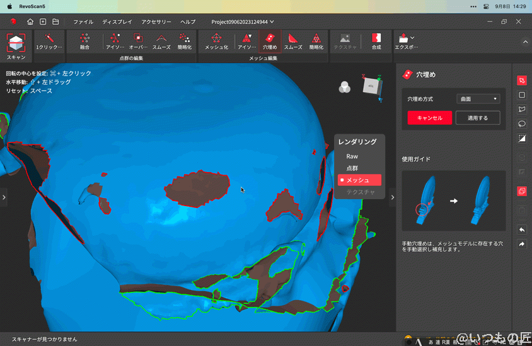The image size is (532, 346).
Task: Click the キャンセル button
Action: point(429,118)
